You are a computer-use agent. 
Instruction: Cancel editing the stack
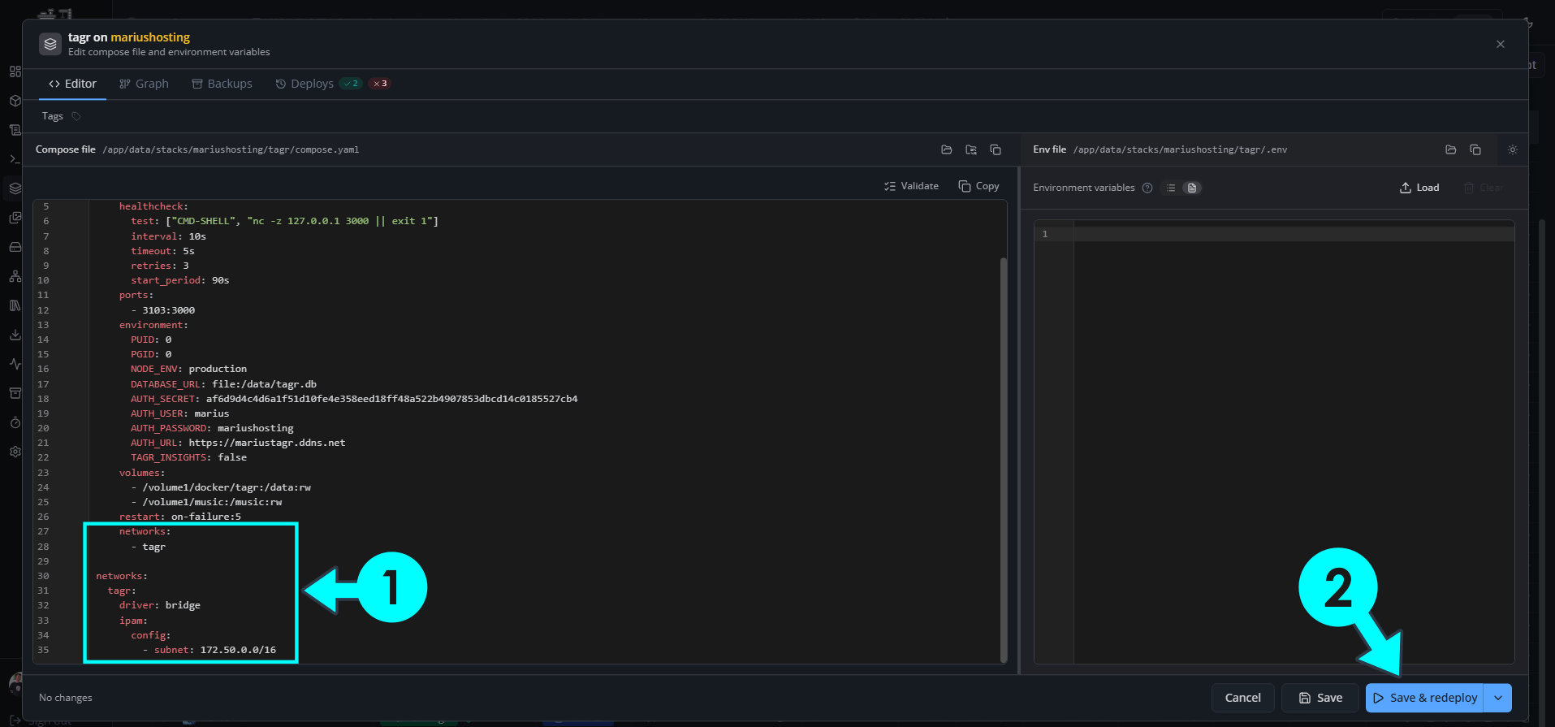click(1242, 698)
